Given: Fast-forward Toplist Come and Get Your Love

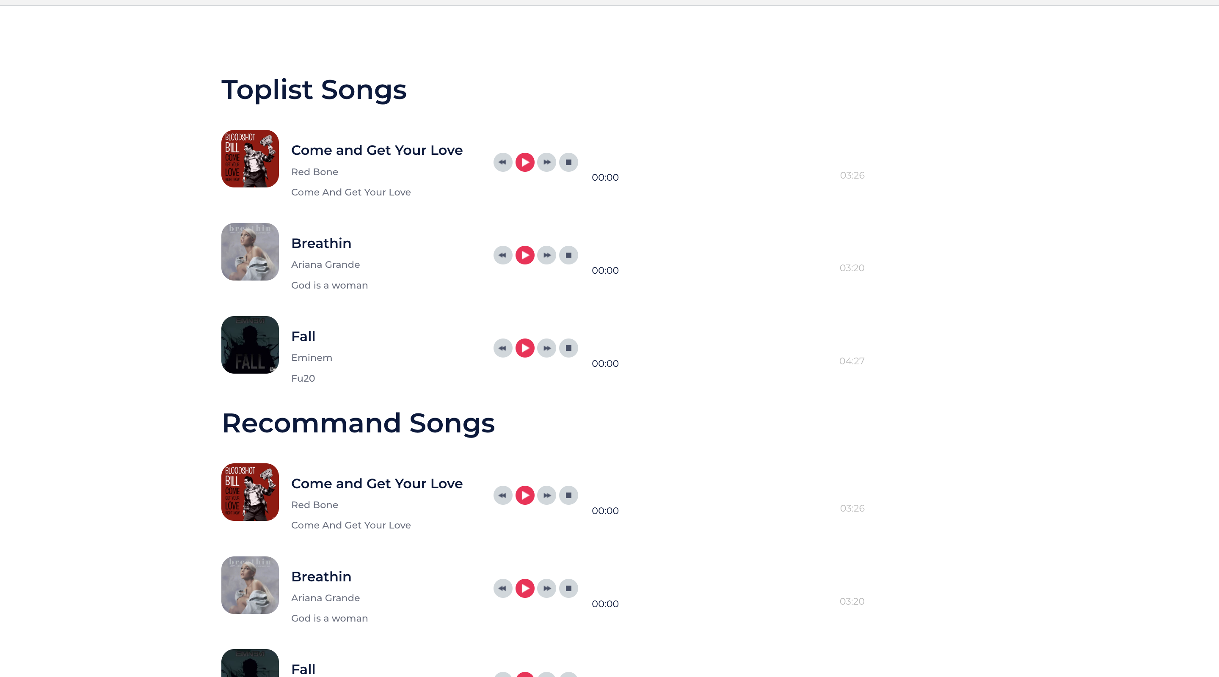Looking at the screenshot, I should pos(546,162).
